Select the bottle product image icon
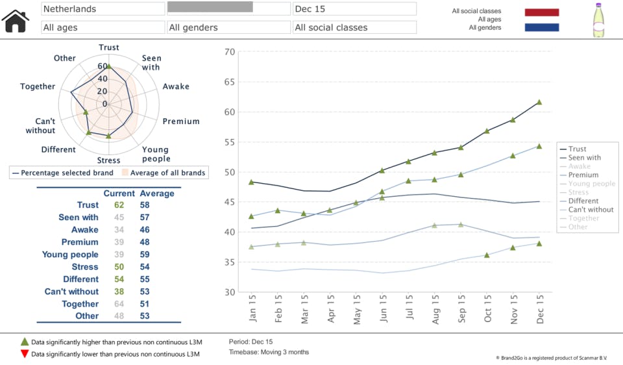 tap(598, 20)
